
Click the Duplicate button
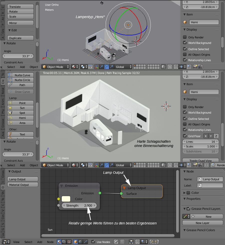[20, 38]
